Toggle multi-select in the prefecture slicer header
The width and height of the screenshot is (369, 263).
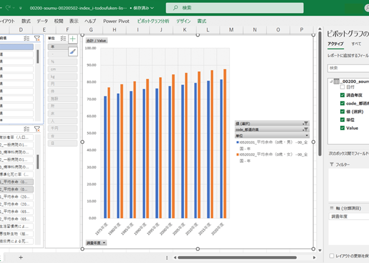pyautogui.click(x=26, y=38)
